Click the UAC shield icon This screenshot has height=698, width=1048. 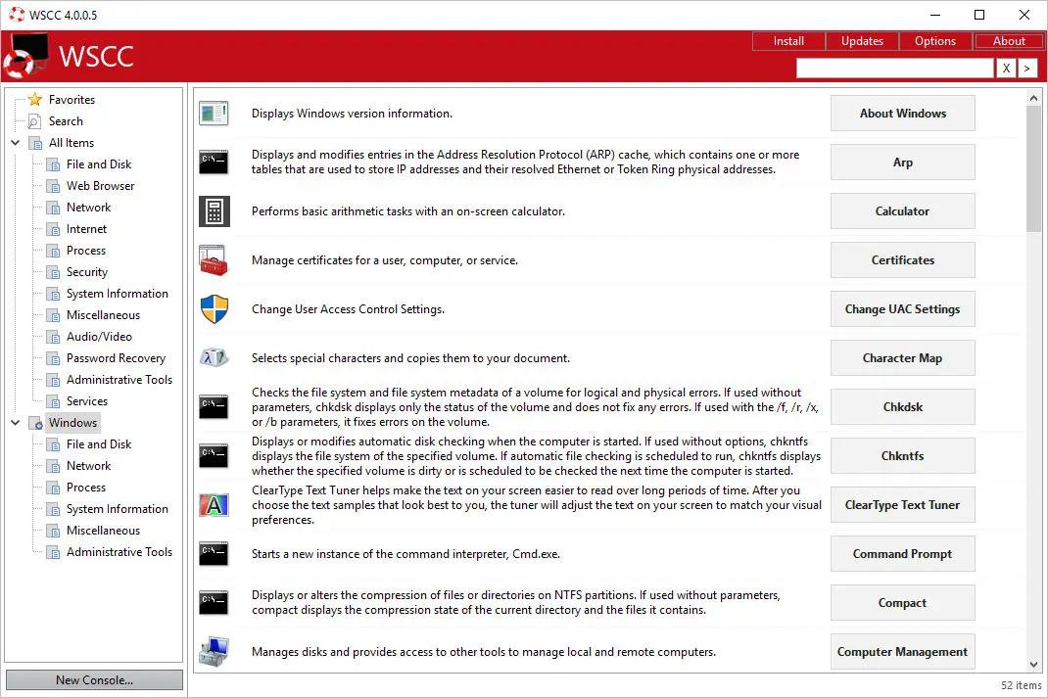click(x=214, y=309)
